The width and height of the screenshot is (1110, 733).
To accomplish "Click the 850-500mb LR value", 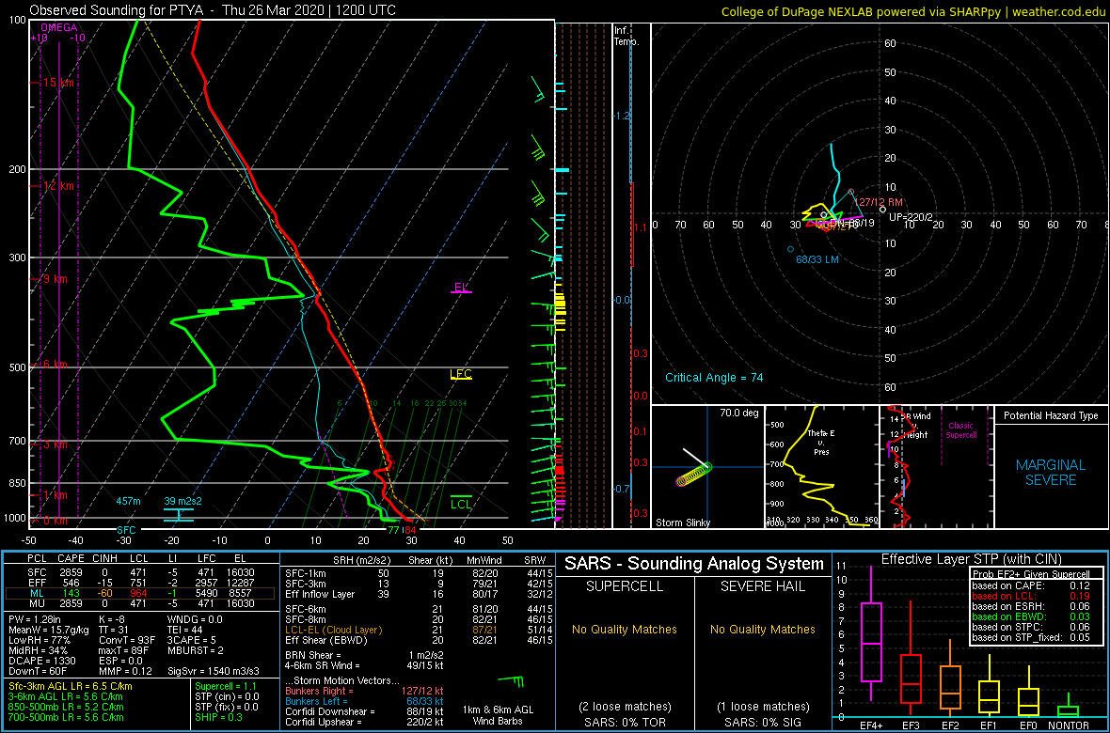I will [65, 706].
